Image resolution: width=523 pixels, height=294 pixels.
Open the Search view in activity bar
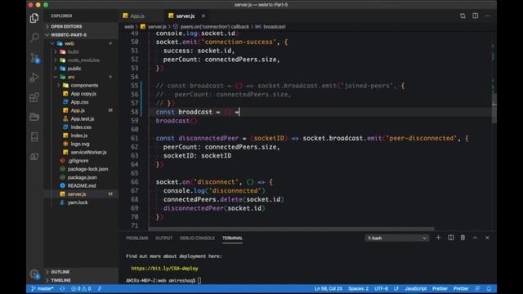tap(34, 38)
